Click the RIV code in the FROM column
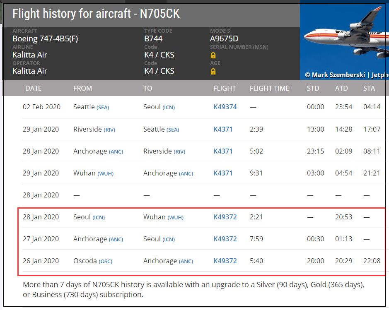389x310 pixels. [x=109, y=130]
